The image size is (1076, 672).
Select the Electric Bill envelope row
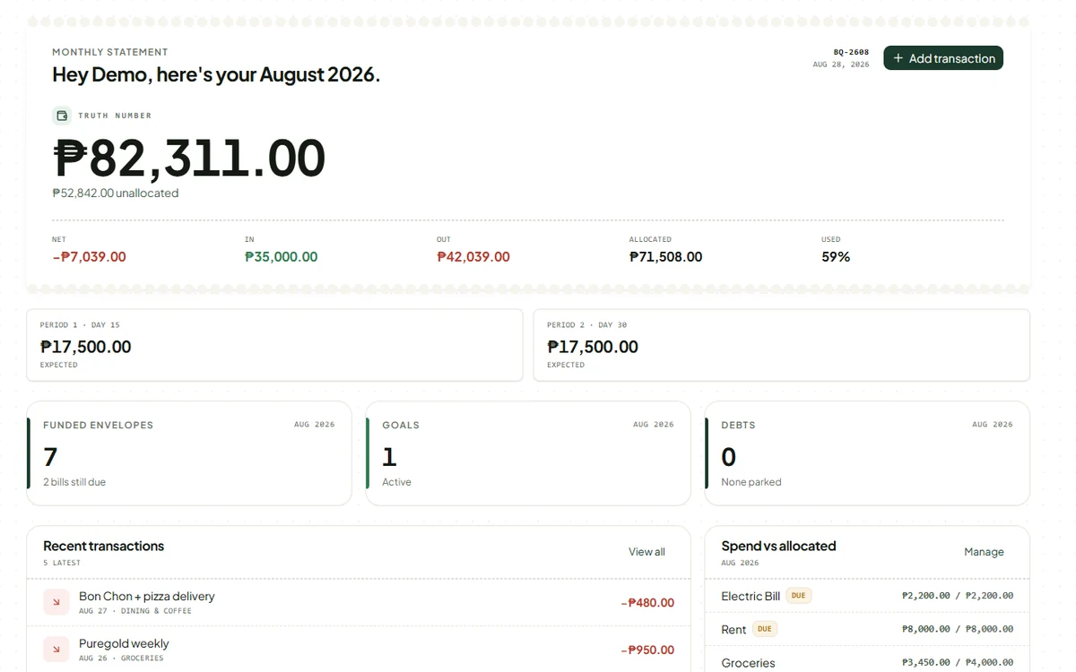pos(867,596)
